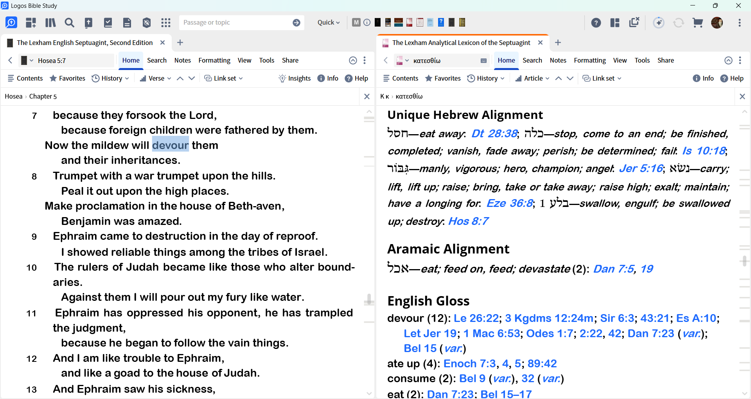Viewport: 751px width, 399px height.
Task: Open the Tools grid of dots icon
Action: [x=166, y=23]
